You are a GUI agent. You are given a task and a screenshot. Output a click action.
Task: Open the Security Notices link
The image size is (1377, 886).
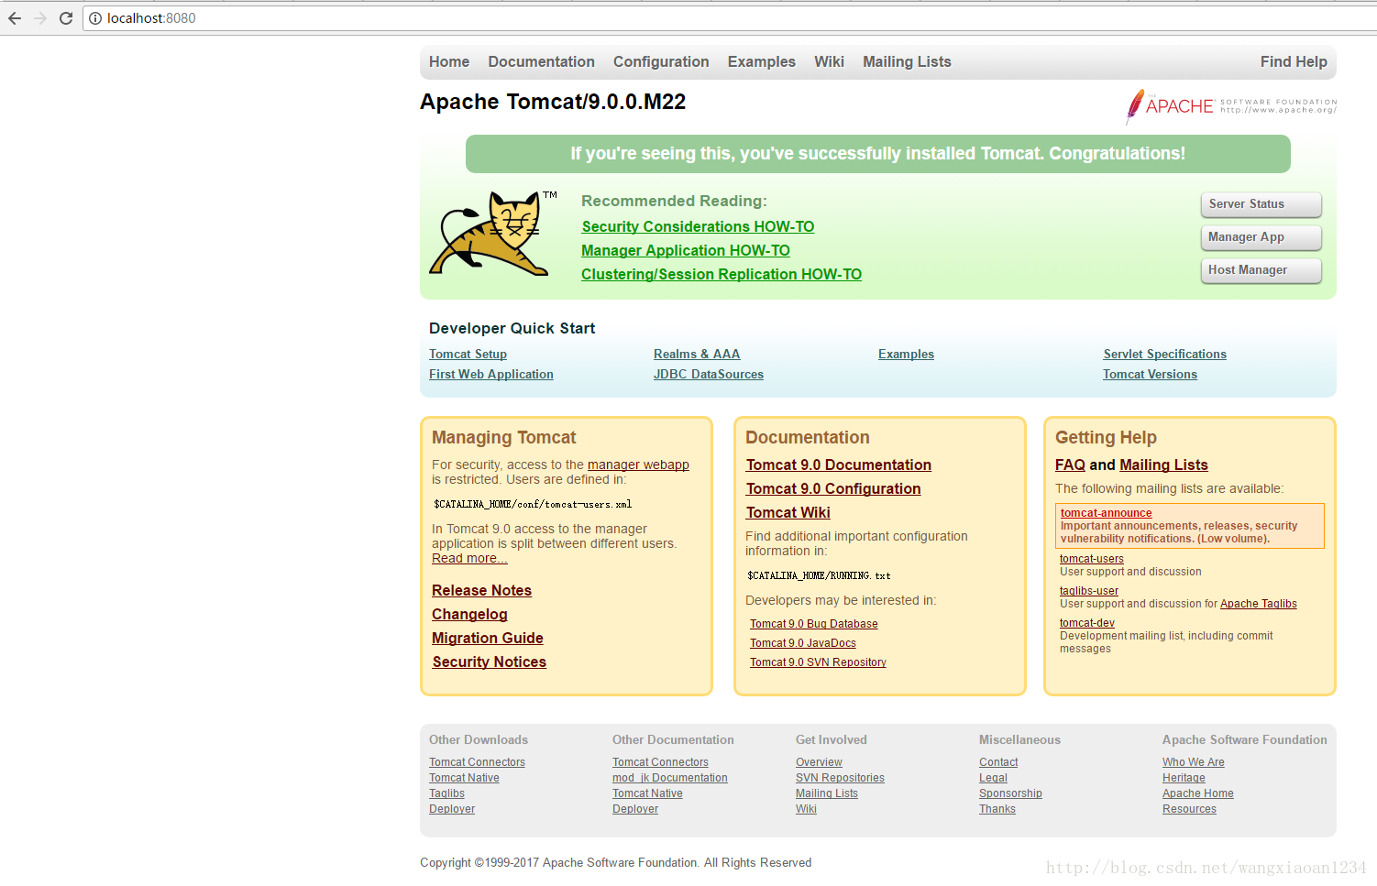[489, 662]
